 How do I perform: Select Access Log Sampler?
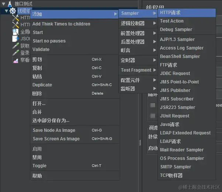(187, 48)
